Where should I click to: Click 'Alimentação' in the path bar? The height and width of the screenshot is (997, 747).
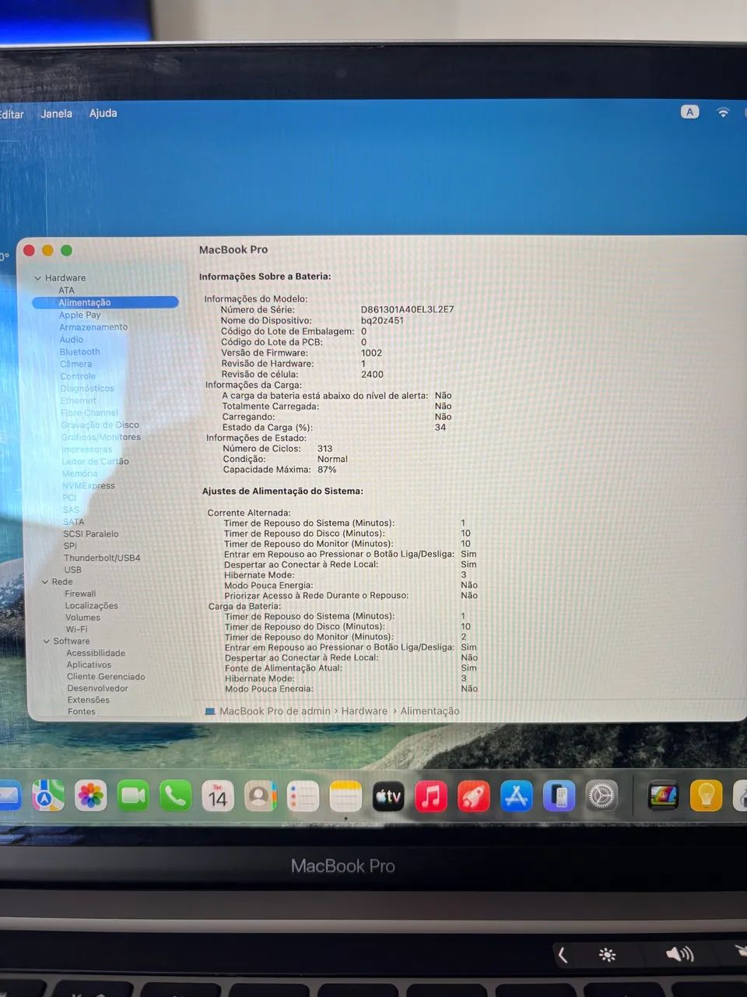(430, 711)
